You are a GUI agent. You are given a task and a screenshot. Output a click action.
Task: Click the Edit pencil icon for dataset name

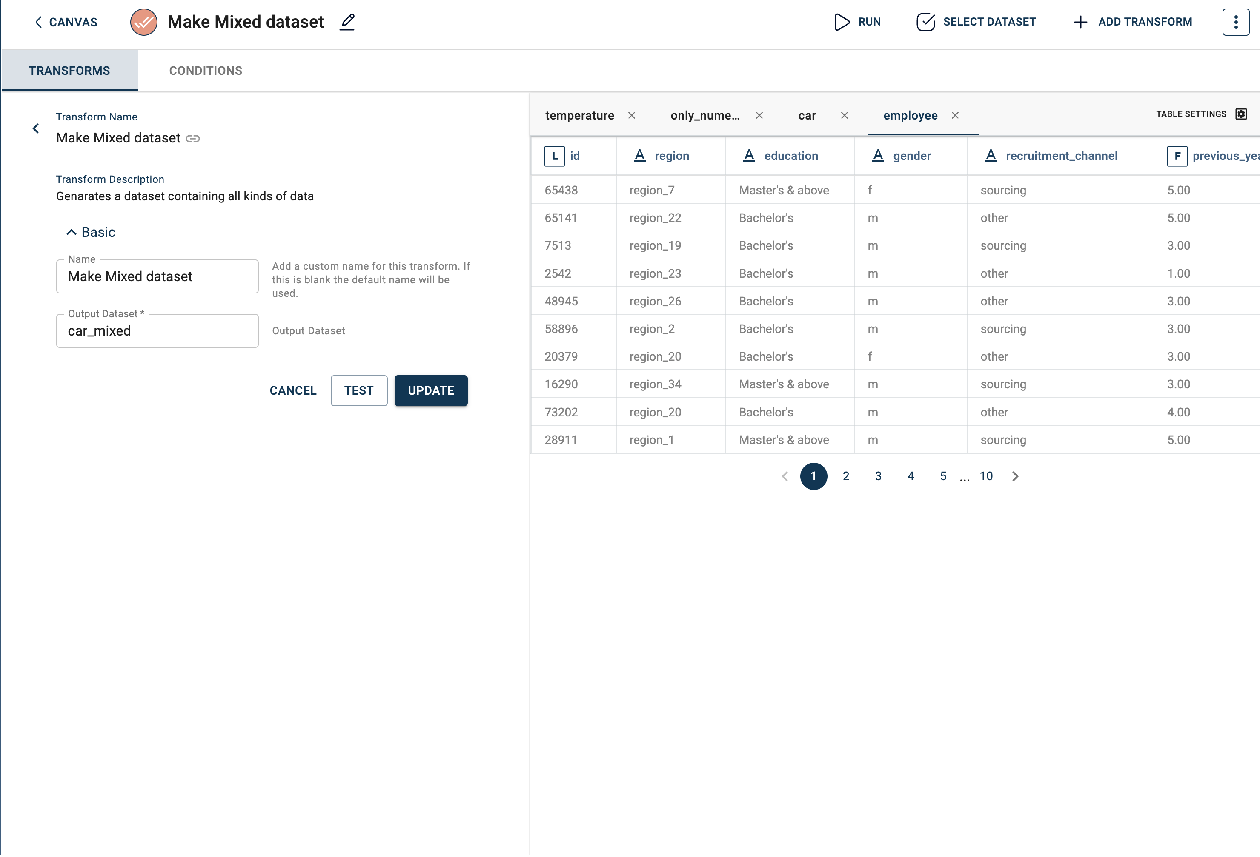tap(347, 21)
